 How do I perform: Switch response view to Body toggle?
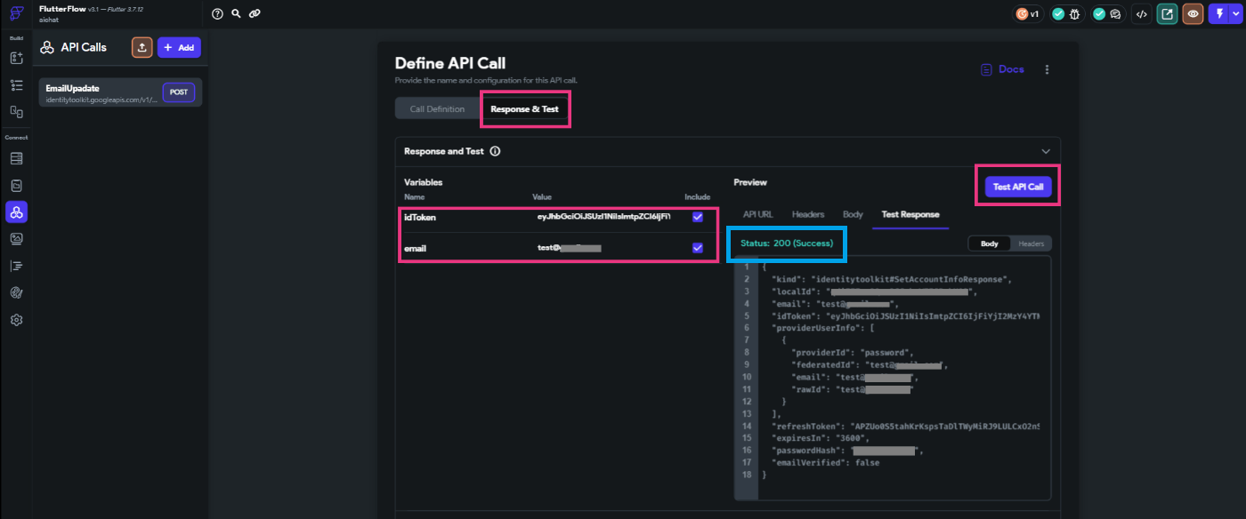point(990,244)
